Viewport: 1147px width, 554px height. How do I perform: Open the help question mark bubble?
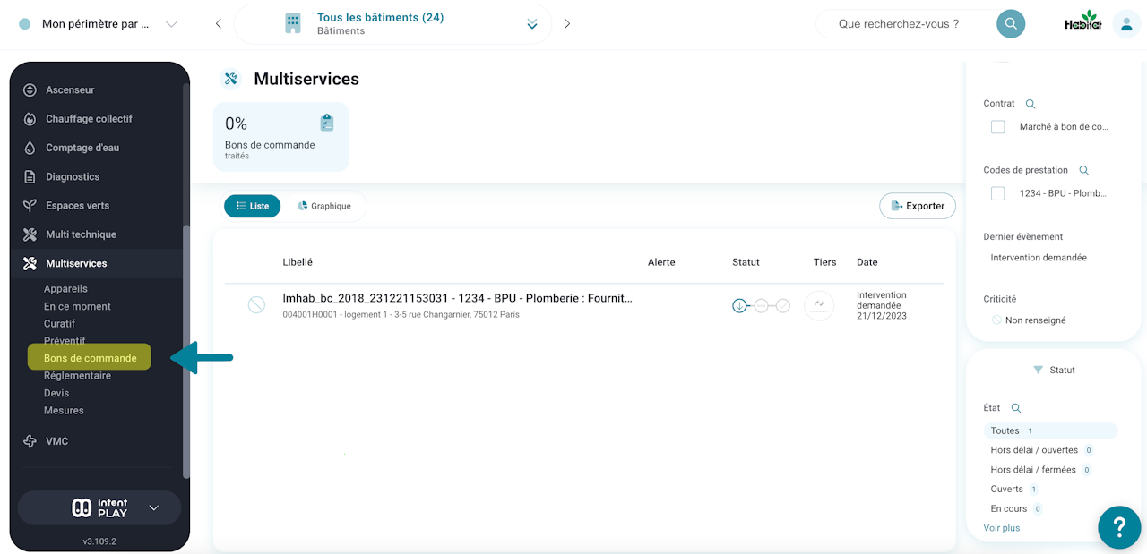1119,527
